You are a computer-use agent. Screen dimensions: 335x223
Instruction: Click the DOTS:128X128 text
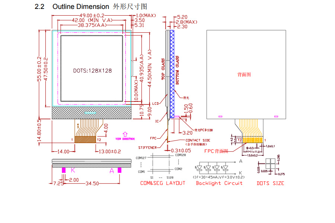click(92, 70)
